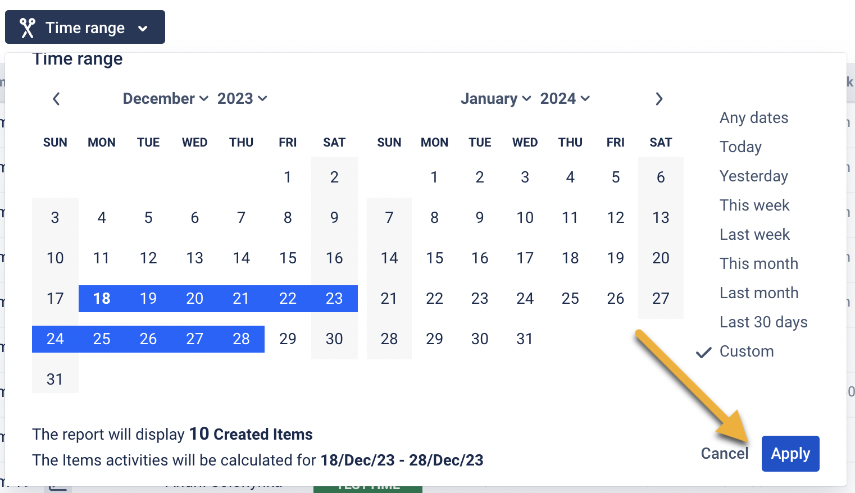Choose the Today preset
Screen dimensions: 855x493
(x=740, y=147)
